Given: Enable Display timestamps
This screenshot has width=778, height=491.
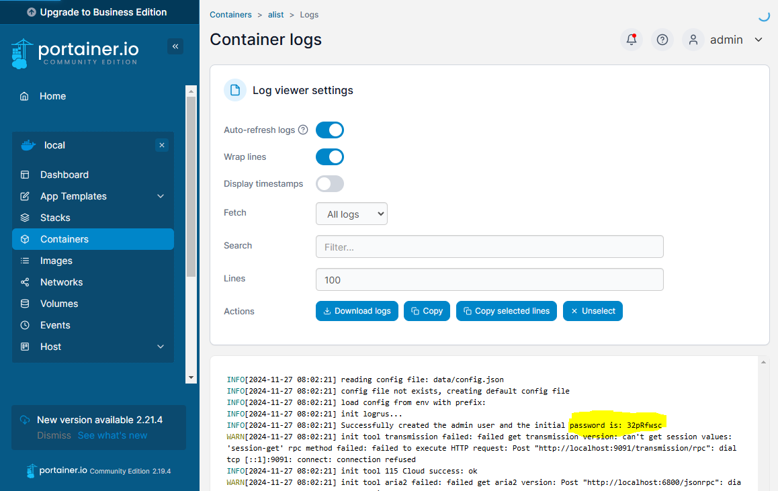Looking at the screenshot, I should tap(329, 183).
